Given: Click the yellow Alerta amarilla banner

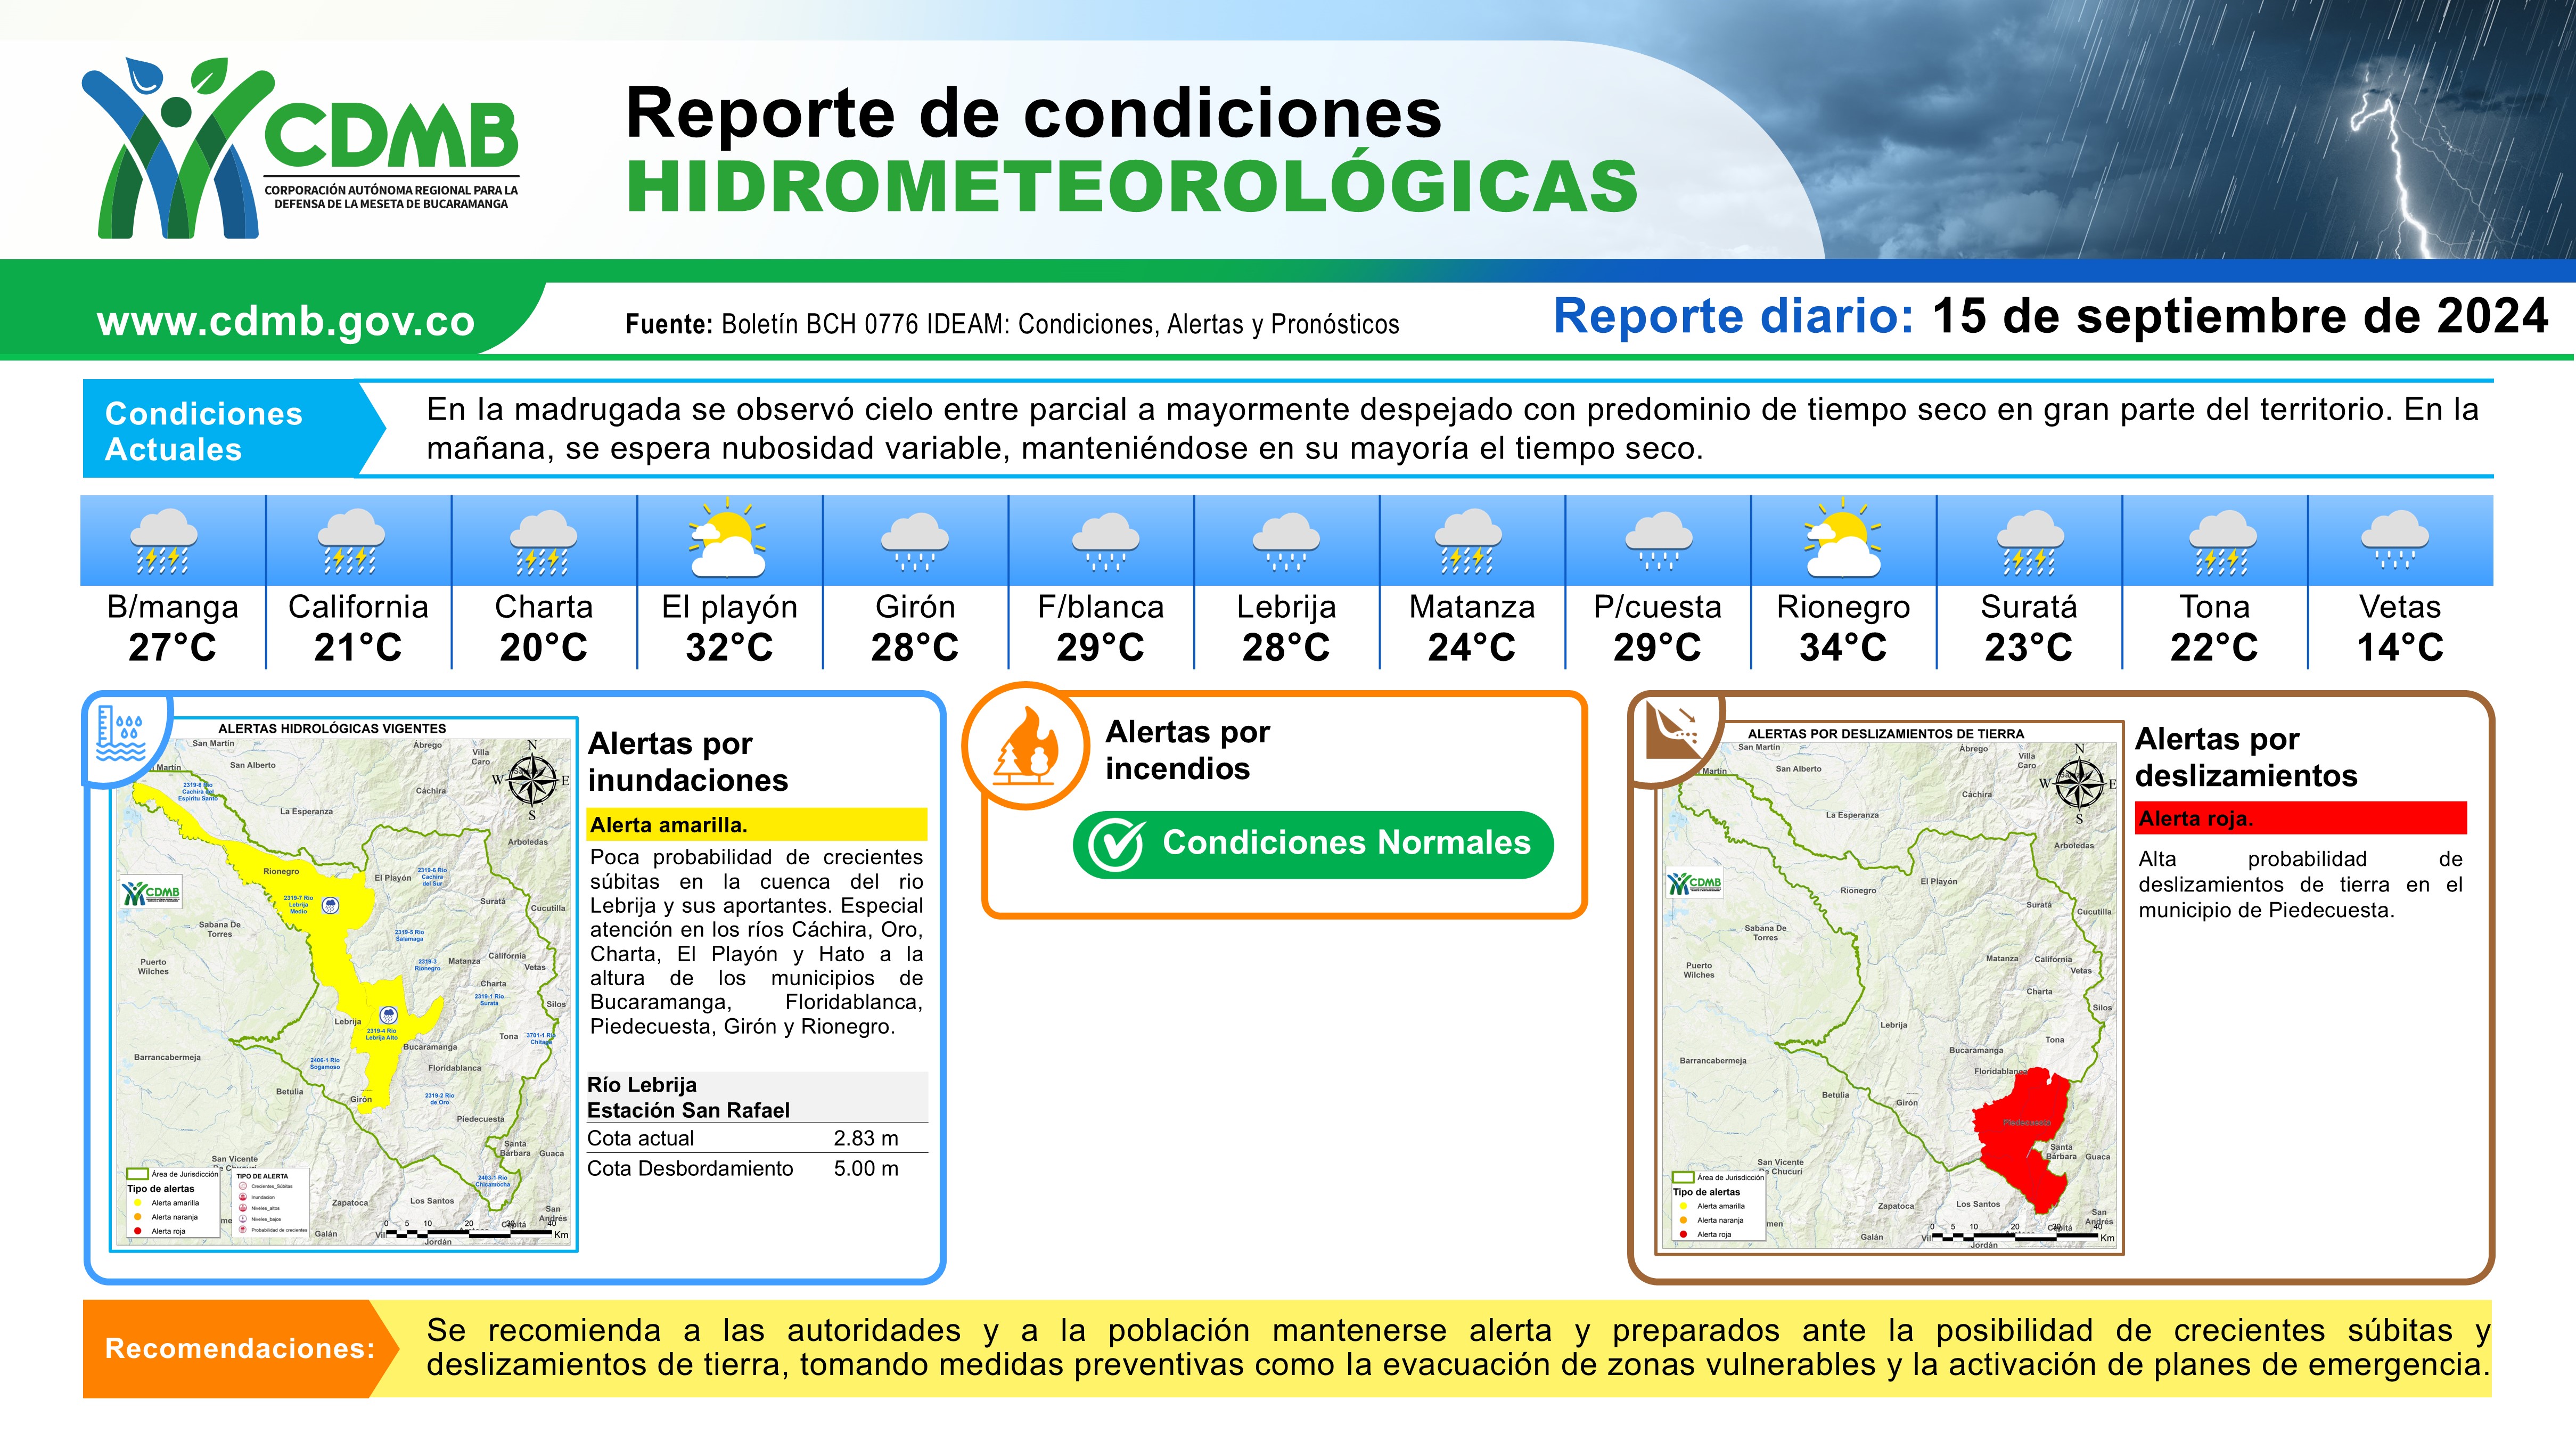Looking at the screenshot, I should [756, 825].
